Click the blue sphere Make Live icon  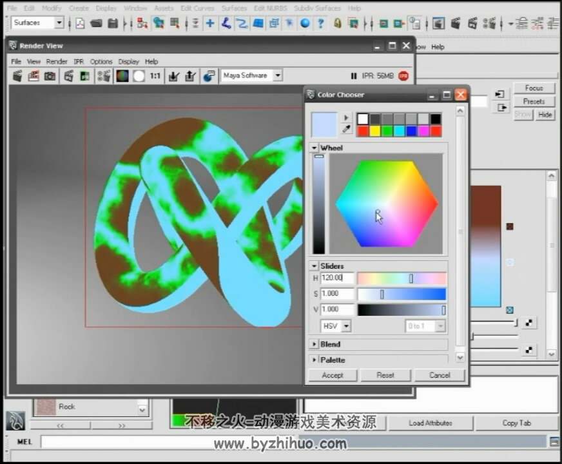tap(305, 24)
